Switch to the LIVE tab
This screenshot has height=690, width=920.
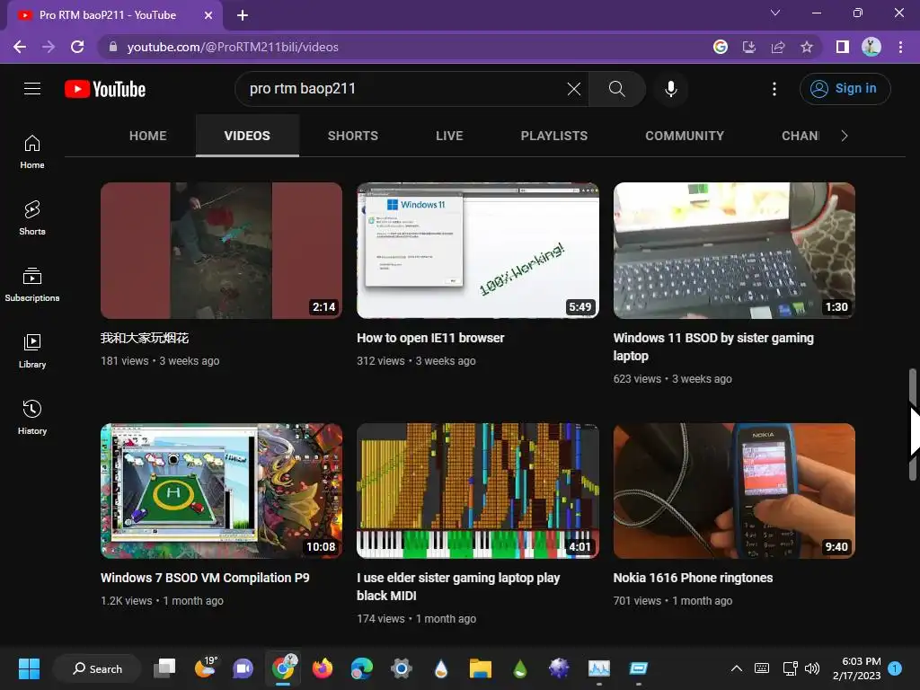449,136
